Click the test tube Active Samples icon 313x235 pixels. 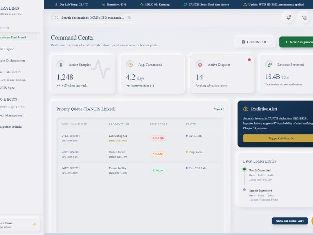[x=61, y=65]
